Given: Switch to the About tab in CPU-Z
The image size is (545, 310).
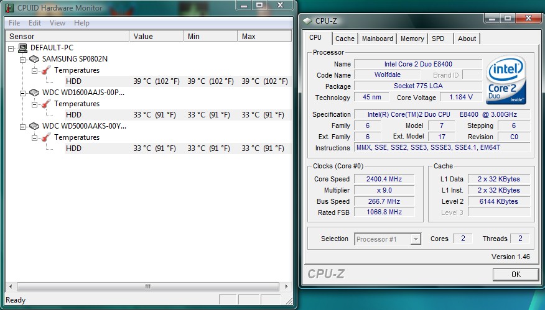Looking at the screenshot, I should point(467,39).
